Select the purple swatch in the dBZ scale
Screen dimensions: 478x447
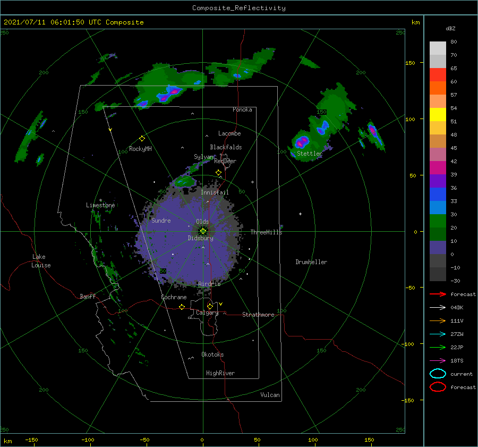[438, 181]
